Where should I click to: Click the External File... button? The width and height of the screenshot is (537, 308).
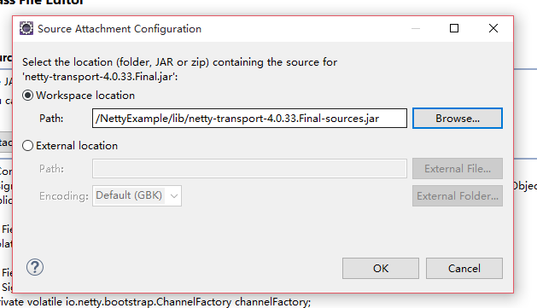coord(458,168)
